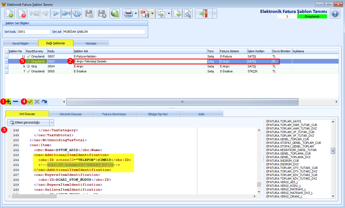345x208 pixels.
Task: Click the Set kodu input field
Action: click(x=34, y=32)
